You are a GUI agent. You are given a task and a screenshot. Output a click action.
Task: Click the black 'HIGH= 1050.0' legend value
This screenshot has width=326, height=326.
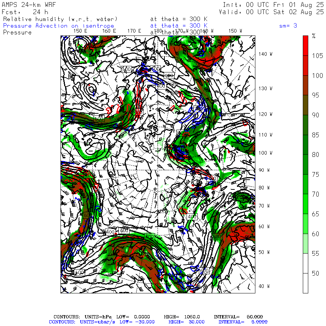click(182, 317)
